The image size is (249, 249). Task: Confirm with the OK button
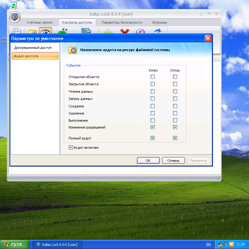[148, 161]
